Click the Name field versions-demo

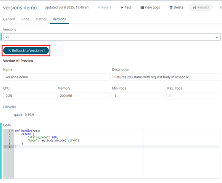(x=56, y=77)
